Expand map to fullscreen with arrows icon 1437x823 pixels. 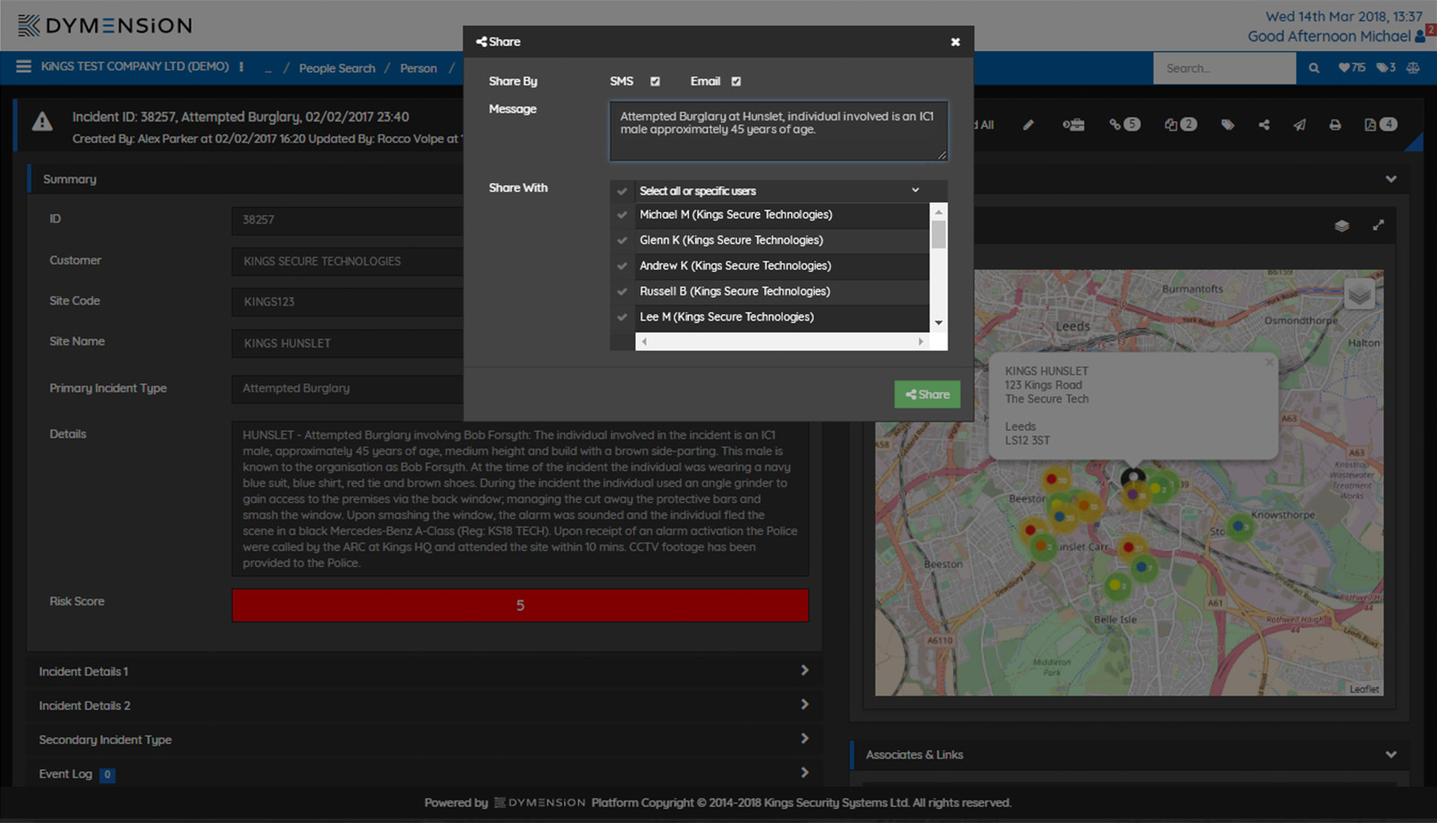[1378, 225]
